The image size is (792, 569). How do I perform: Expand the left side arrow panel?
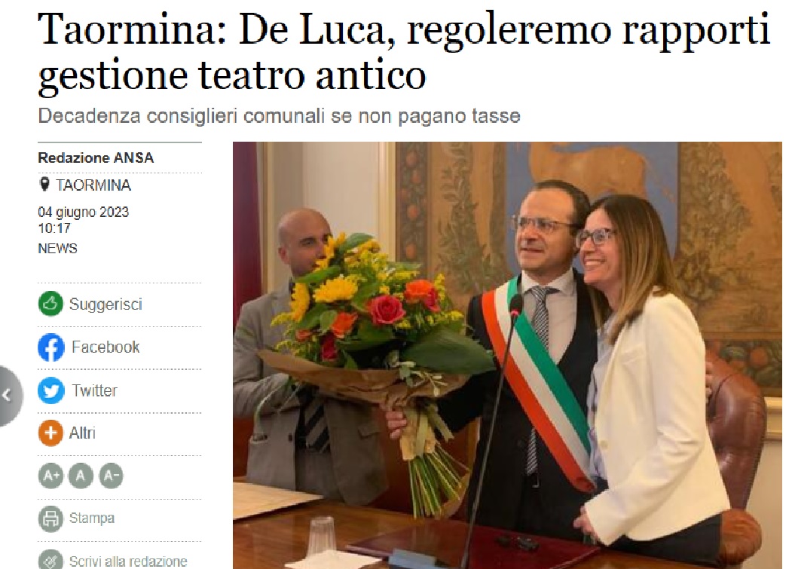(9, 395)
